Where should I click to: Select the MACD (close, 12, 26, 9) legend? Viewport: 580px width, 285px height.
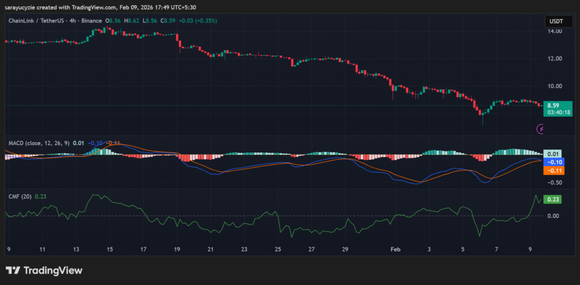(x=37, y=143)
